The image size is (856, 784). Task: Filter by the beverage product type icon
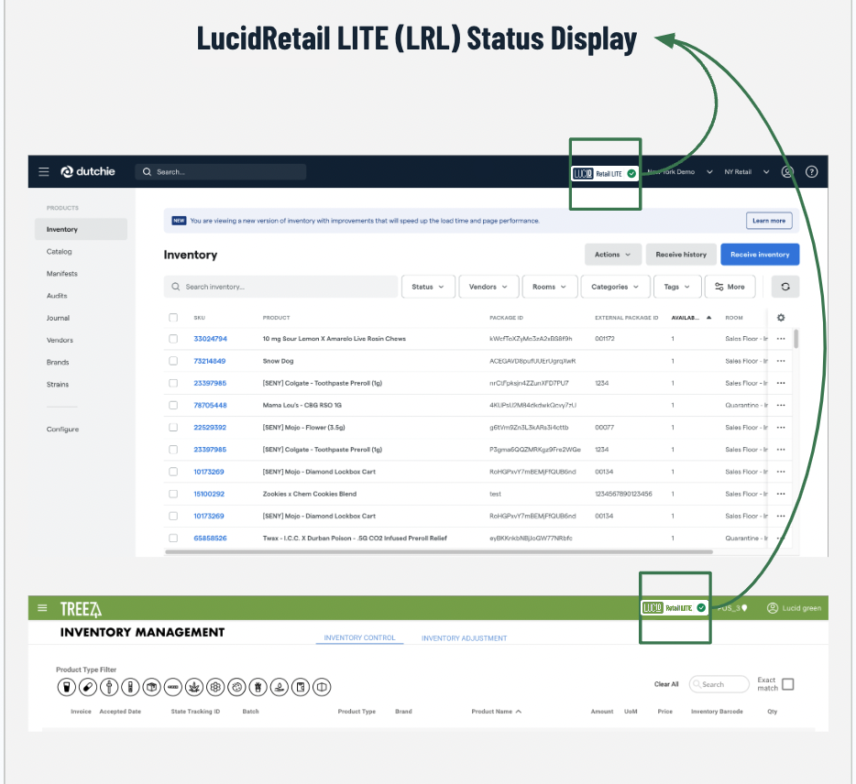click(66, 687)
